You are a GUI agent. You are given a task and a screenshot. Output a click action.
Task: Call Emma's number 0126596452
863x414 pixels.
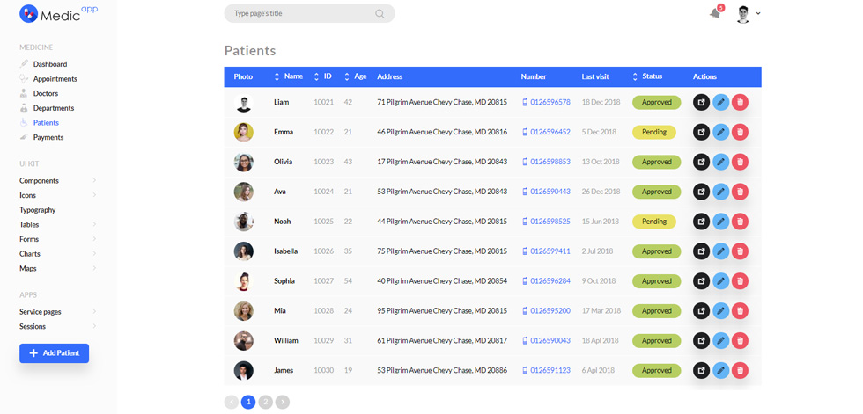pyautogui.click(x=550, y=132)
